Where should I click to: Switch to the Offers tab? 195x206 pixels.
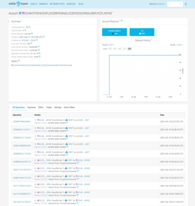[x=41, y=107]
